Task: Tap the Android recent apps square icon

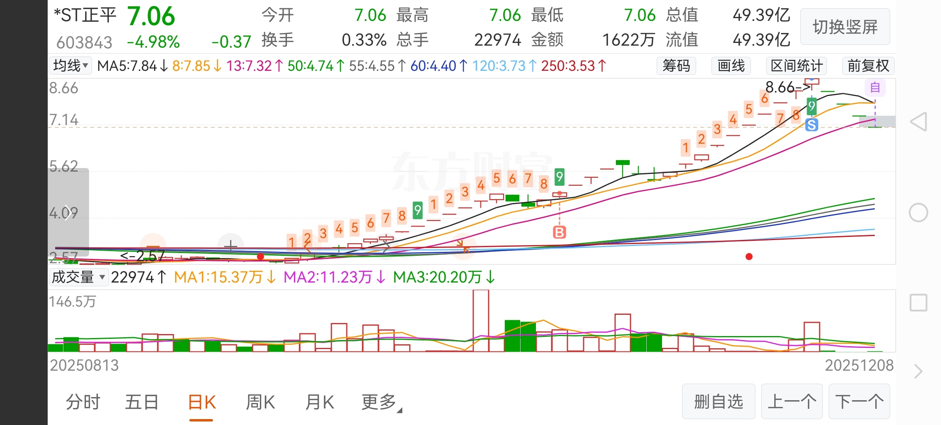Action: (919, 303)
